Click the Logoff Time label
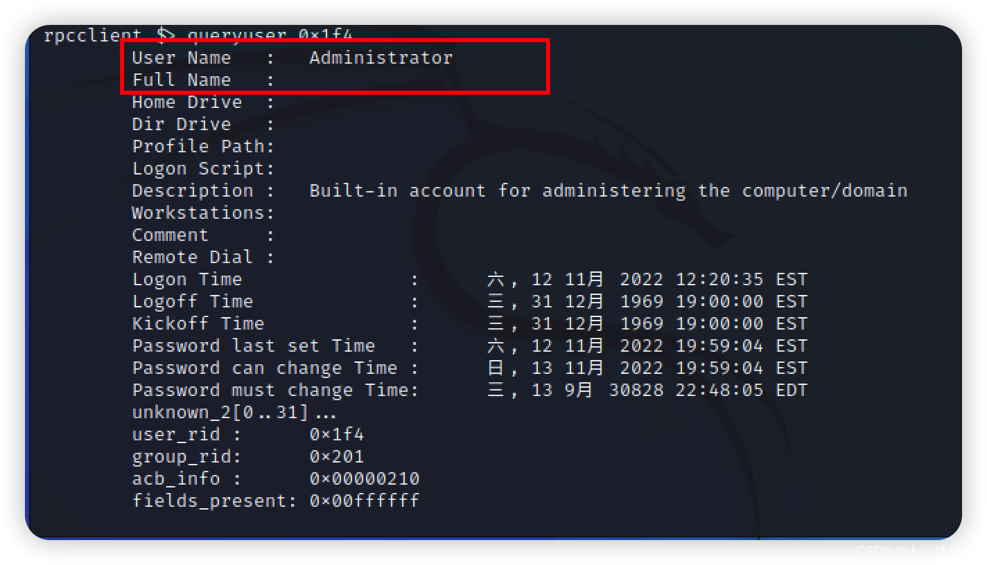 click(192, 301)
